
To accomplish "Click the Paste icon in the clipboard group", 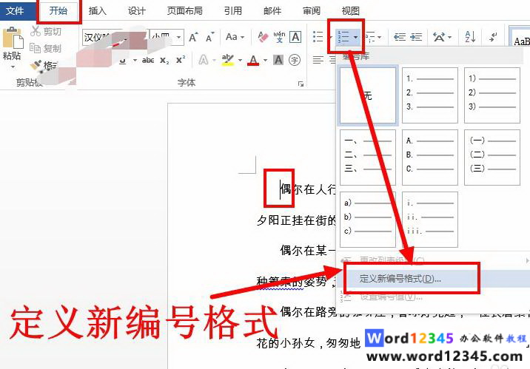I will click(11, 41).
